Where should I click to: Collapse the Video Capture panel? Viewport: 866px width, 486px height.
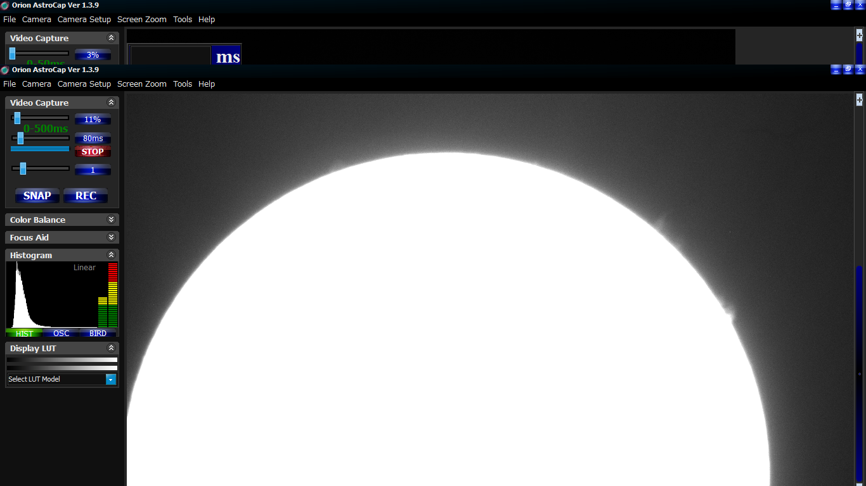pyautogui.click(x=111, y=103)
